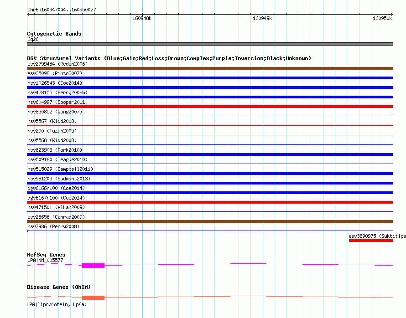This screenshot has width=406, height=318.
Task: Click the Disease Genes (OMIM) track title
Action: click(59, 287)
